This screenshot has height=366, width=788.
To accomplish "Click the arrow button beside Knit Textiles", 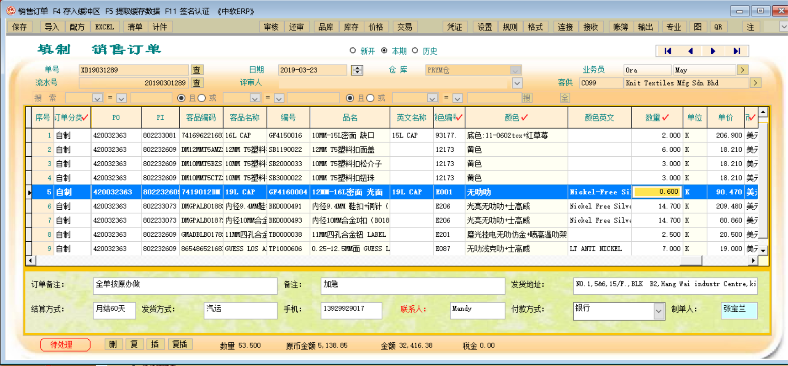I will tap(755, 83).
